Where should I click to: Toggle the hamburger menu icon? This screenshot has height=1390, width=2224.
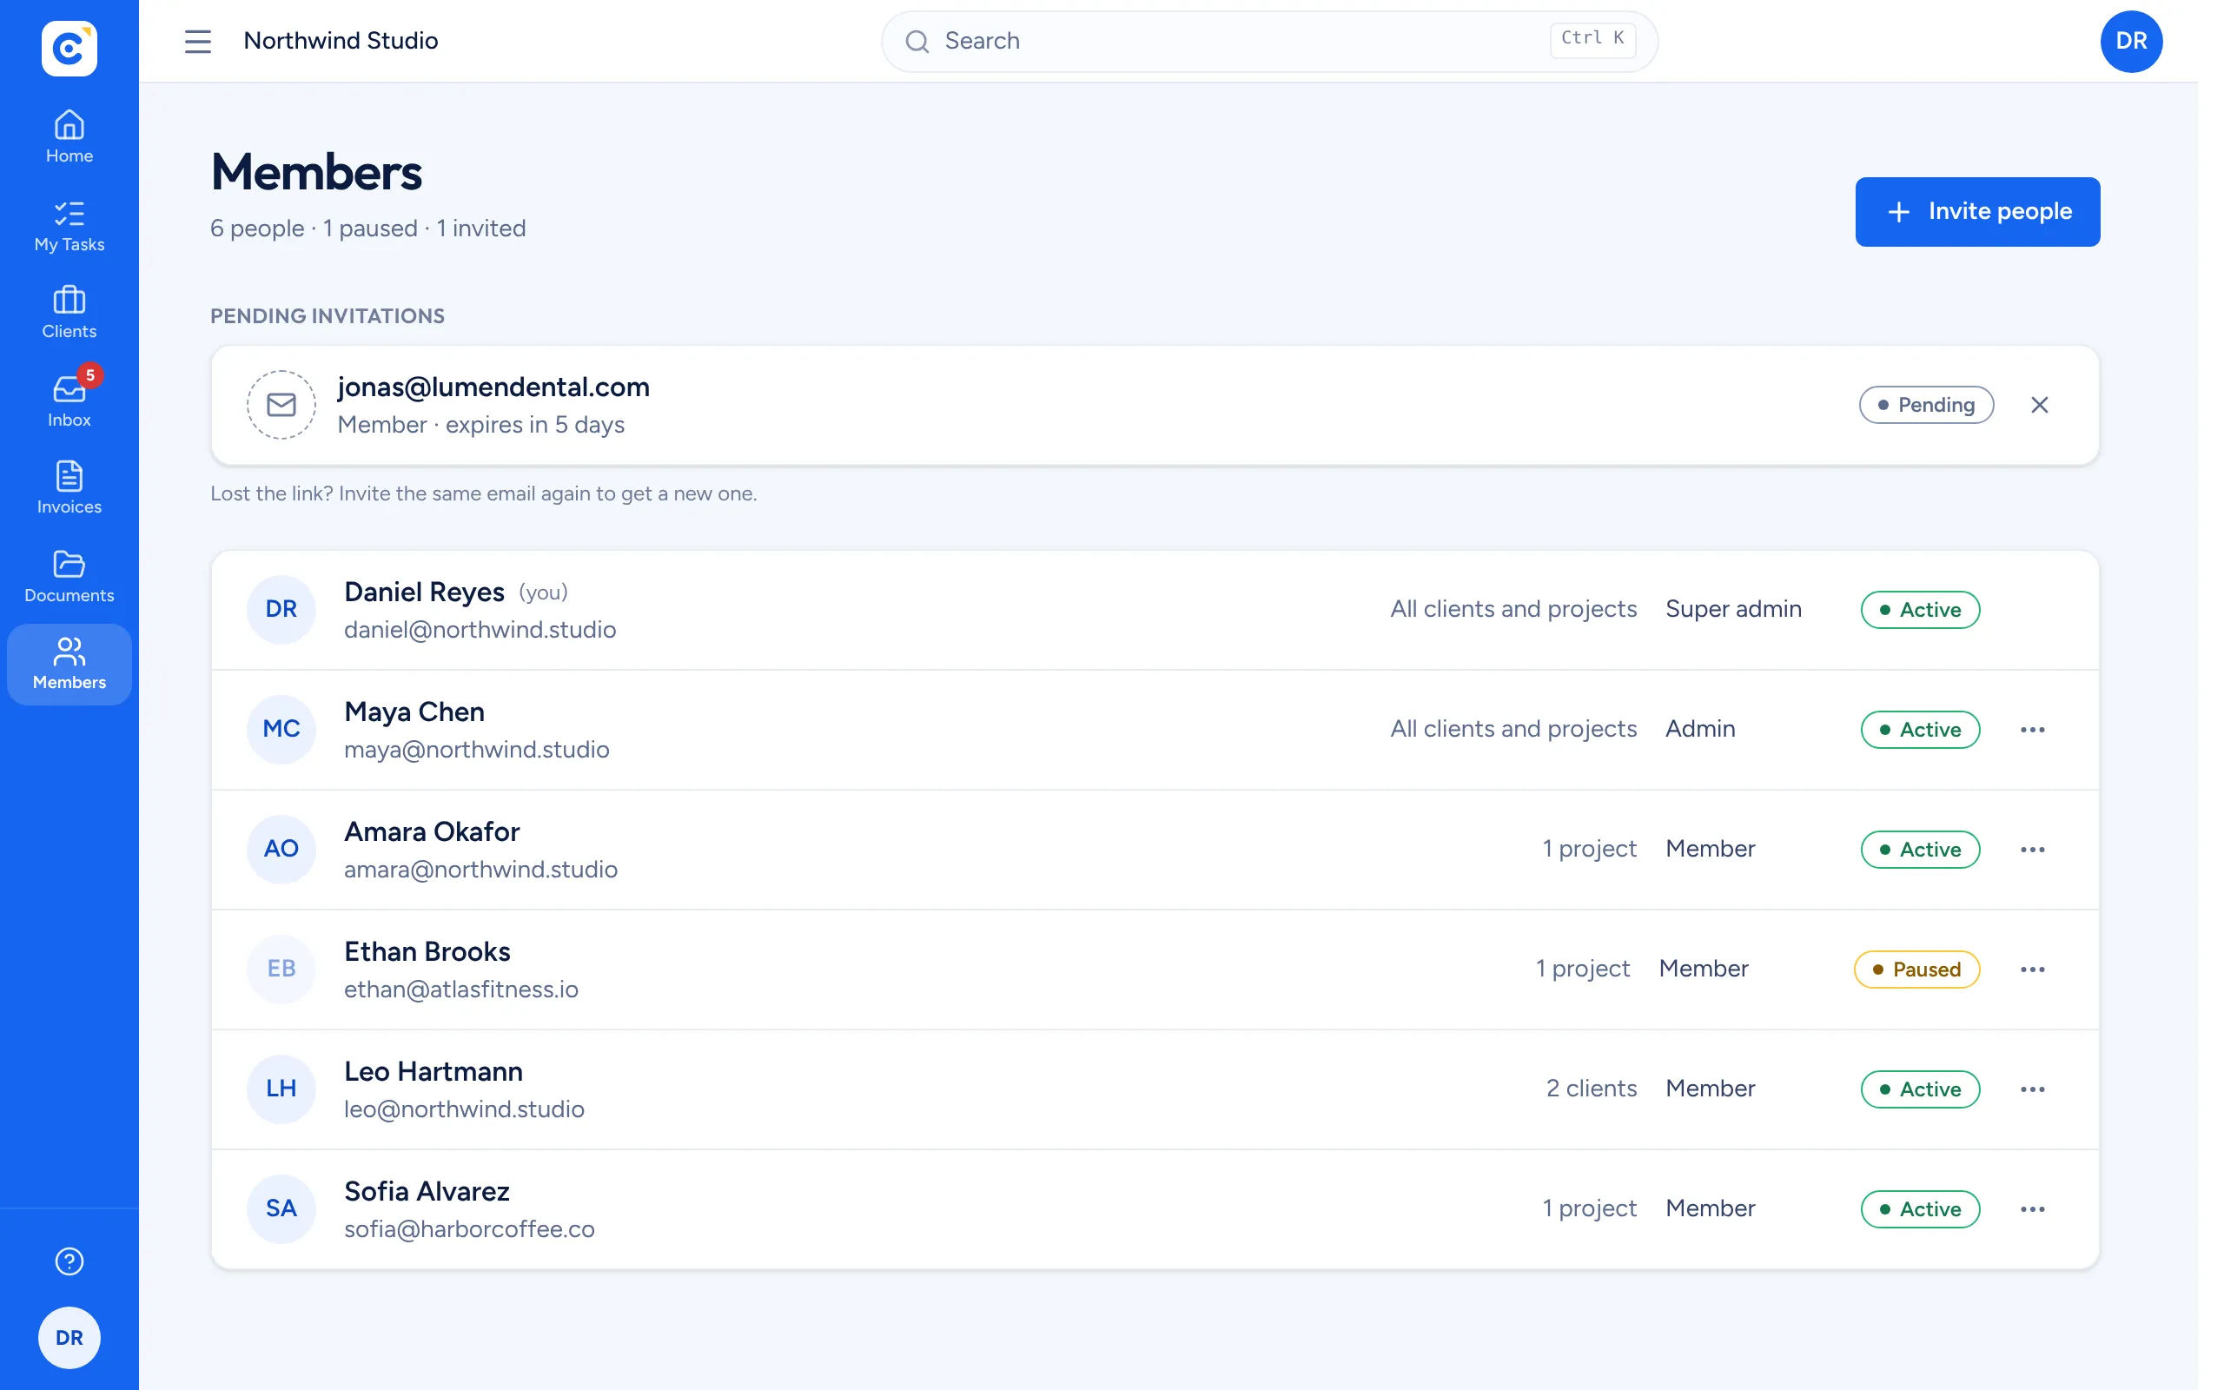(x=197, y=42)
